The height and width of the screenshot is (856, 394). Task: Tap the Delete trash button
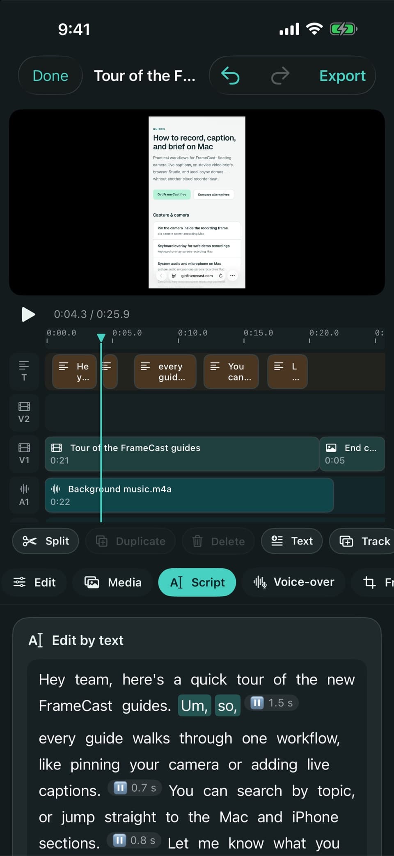pyautogui.click(x=218, y=541)
